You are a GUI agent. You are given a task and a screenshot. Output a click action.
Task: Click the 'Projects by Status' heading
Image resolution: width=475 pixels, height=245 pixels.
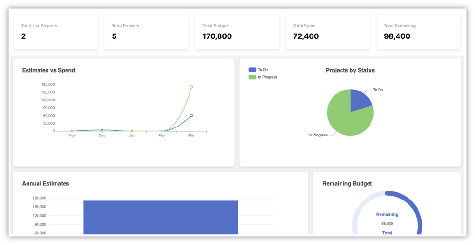[x=350, y=71]
